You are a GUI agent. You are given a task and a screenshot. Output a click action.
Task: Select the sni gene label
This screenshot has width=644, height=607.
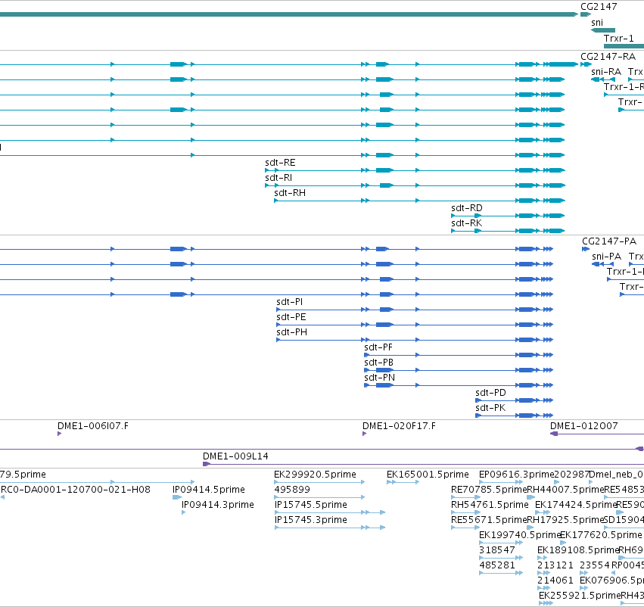(597, 23)
